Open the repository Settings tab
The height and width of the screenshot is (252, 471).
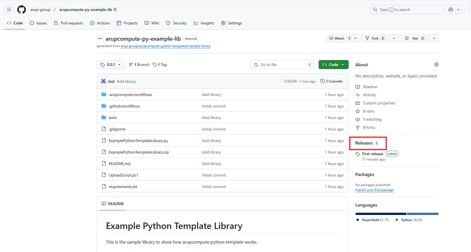231,23
